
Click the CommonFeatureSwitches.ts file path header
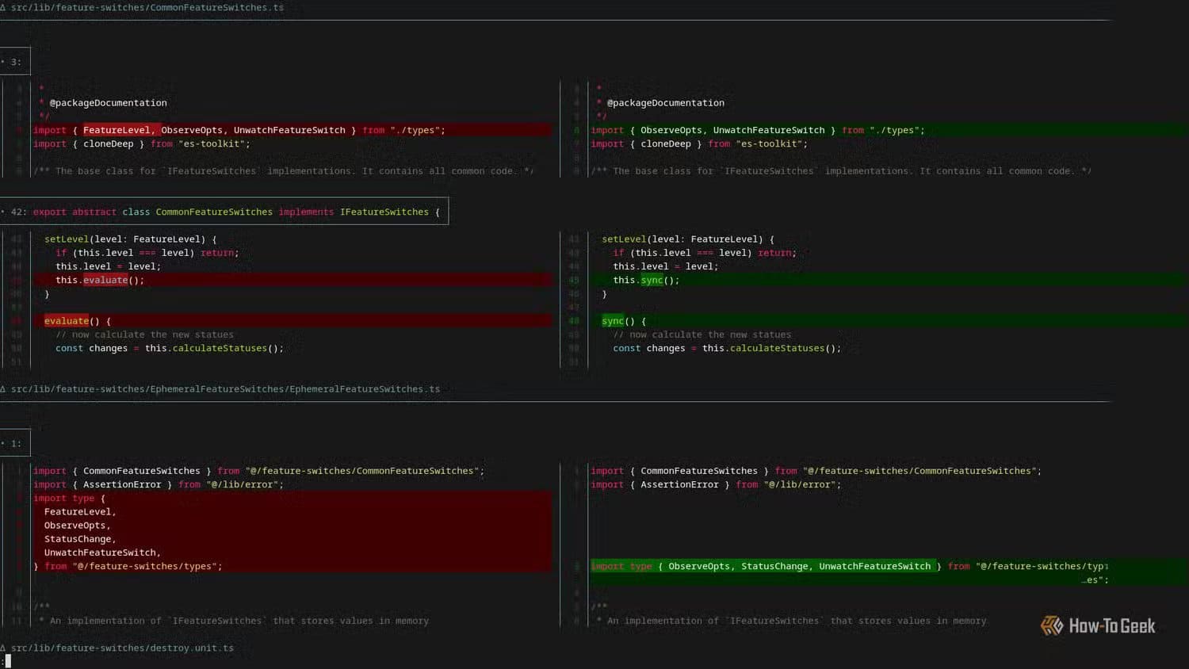click(147, 7)
